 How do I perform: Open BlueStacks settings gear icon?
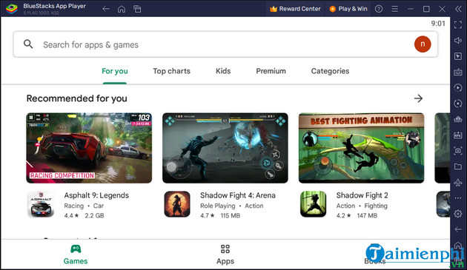pos(458,214)
